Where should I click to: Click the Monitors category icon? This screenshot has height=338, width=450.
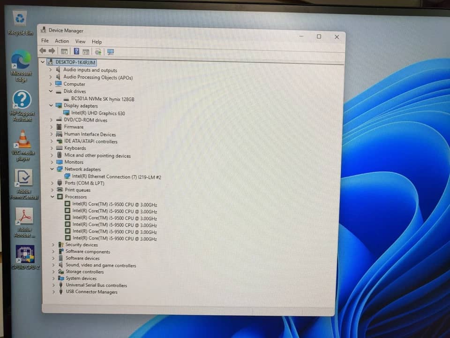tap(60, 162)
